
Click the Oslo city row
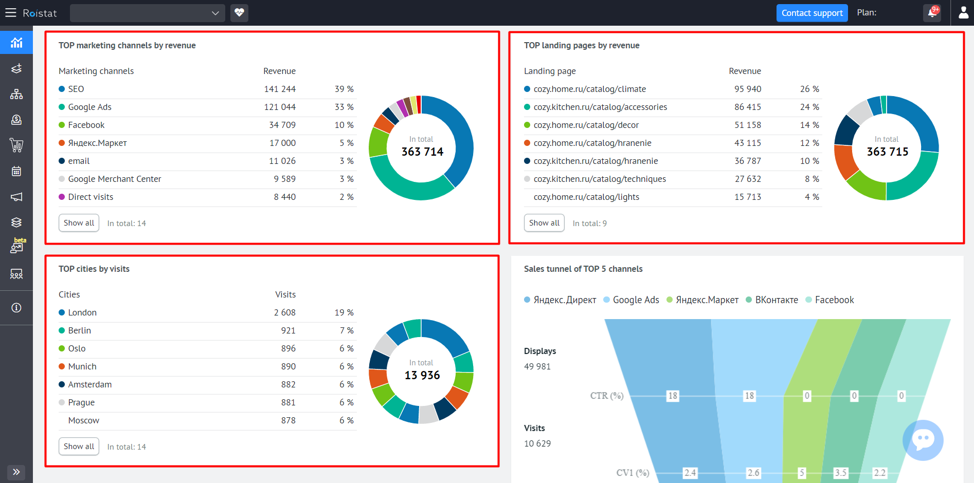pyautogui.click(x=207, y=348)
